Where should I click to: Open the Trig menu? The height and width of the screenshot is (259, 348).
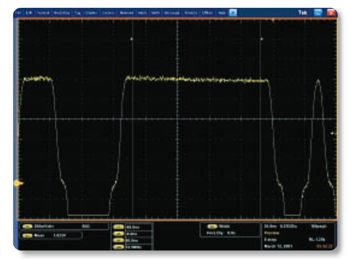coord(77,13)
